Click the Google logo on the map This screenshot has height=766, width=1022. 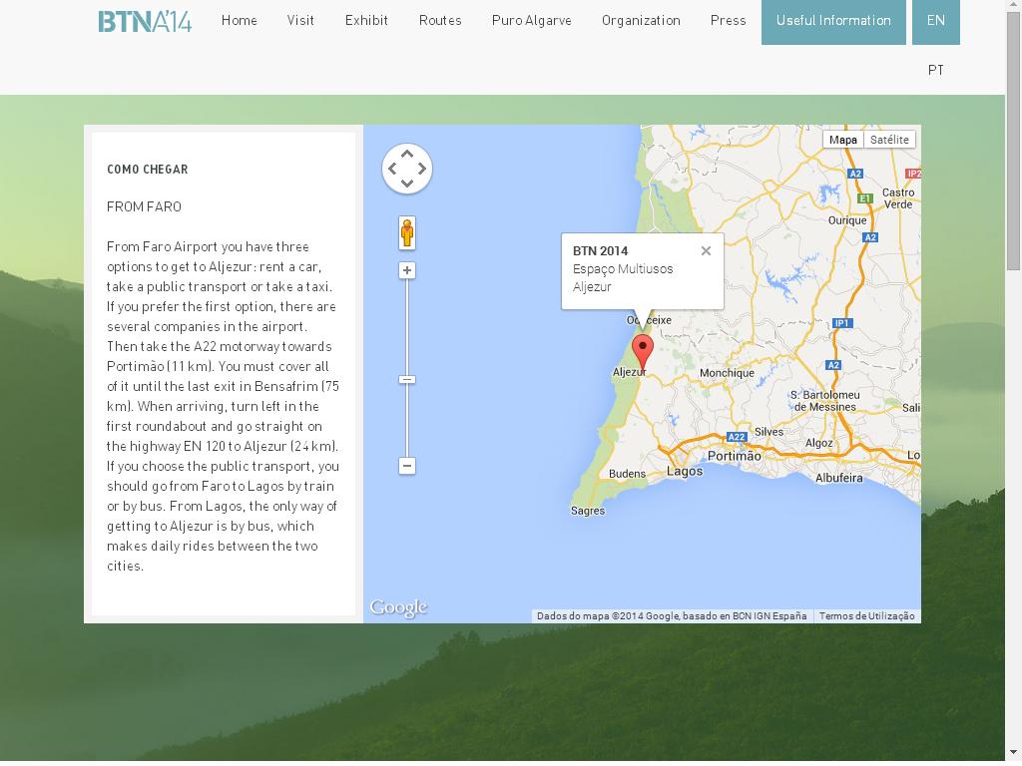tap(398, 608)
